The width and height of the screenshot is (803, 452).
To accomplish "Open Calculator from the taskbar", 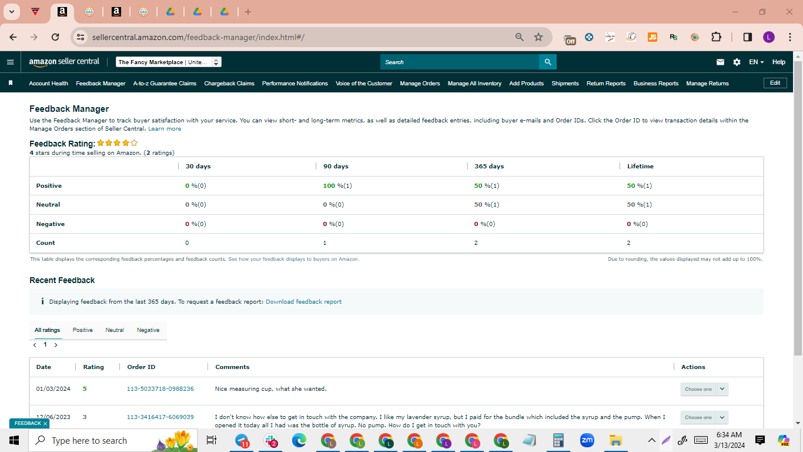I will click(x=558, y=440).
